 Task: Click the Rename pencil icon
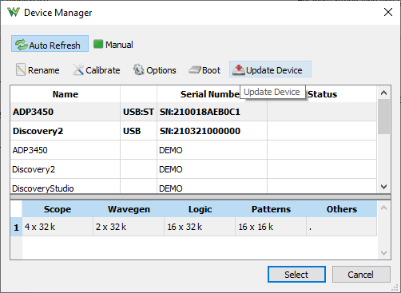click(21, 69)
